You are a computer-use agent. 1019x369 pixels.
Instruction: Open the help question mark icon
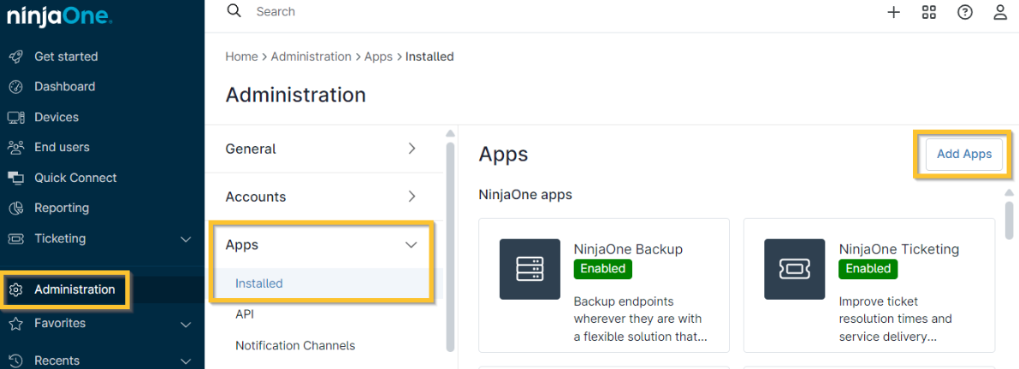[964, 12]
